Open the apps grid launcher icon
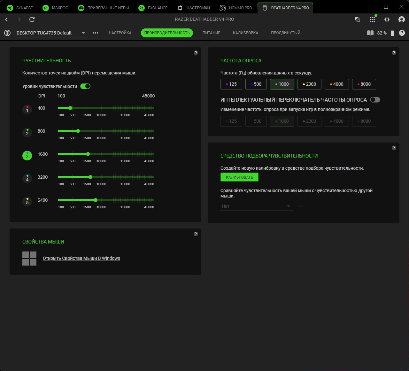Image resolution: width=409 pixels, height=371 pixels. tap(372, 19)
